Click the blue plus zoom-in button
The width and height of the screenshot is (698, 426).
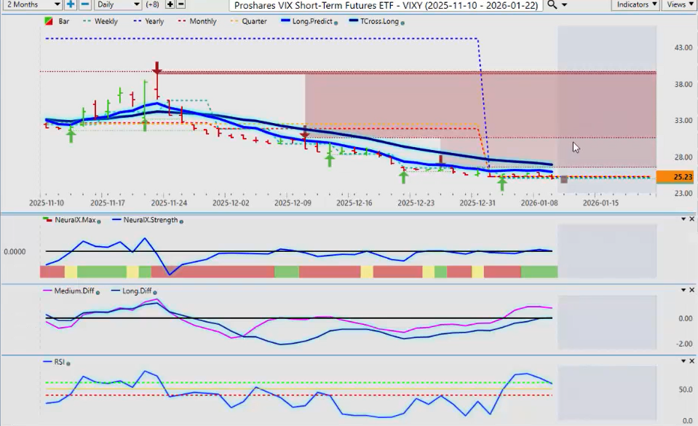click(71, 4)
